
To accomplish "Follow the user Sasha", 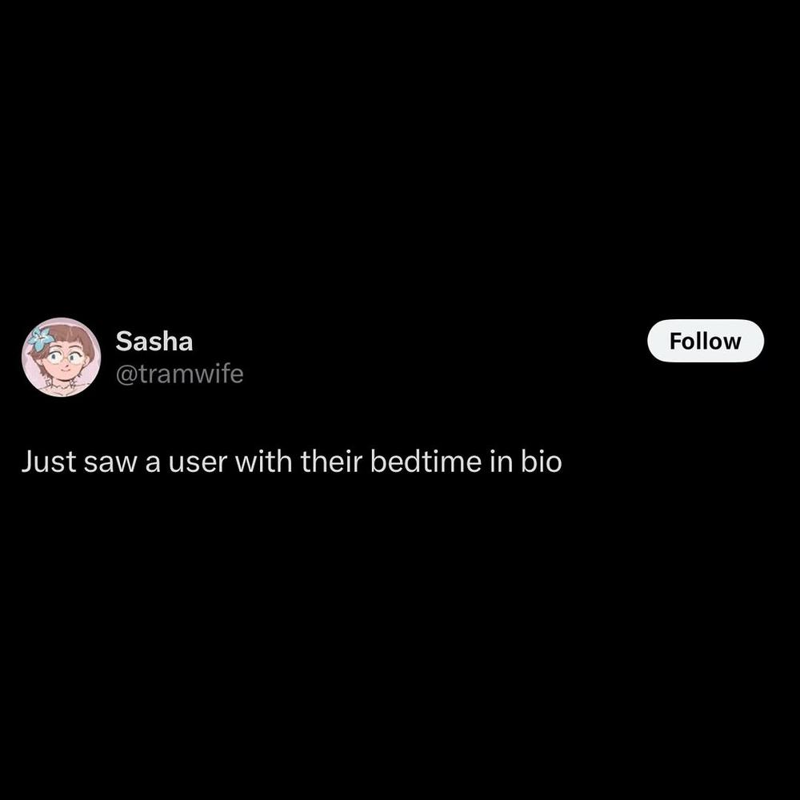I will click(x=705, y=341).
